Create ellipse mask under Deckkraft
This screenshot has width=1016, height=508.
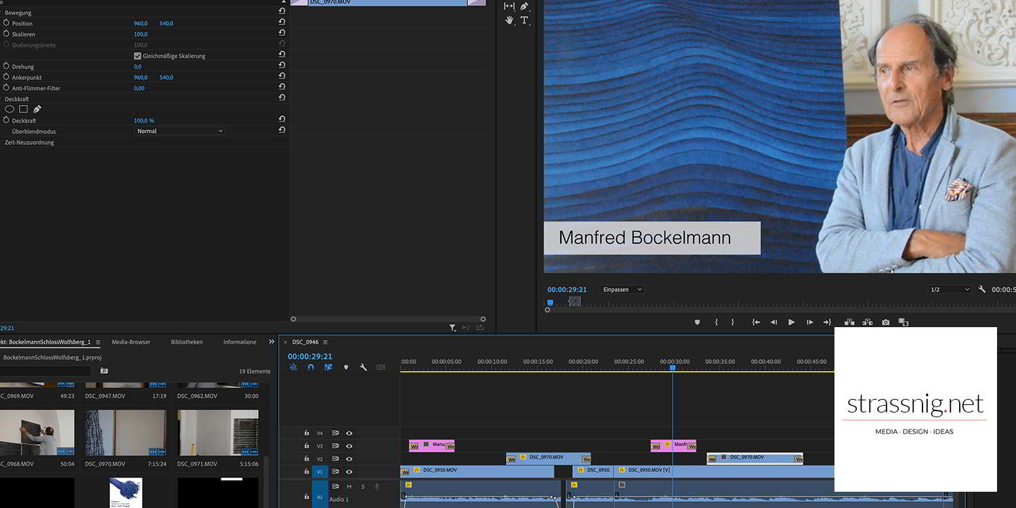tap(9, 109)
